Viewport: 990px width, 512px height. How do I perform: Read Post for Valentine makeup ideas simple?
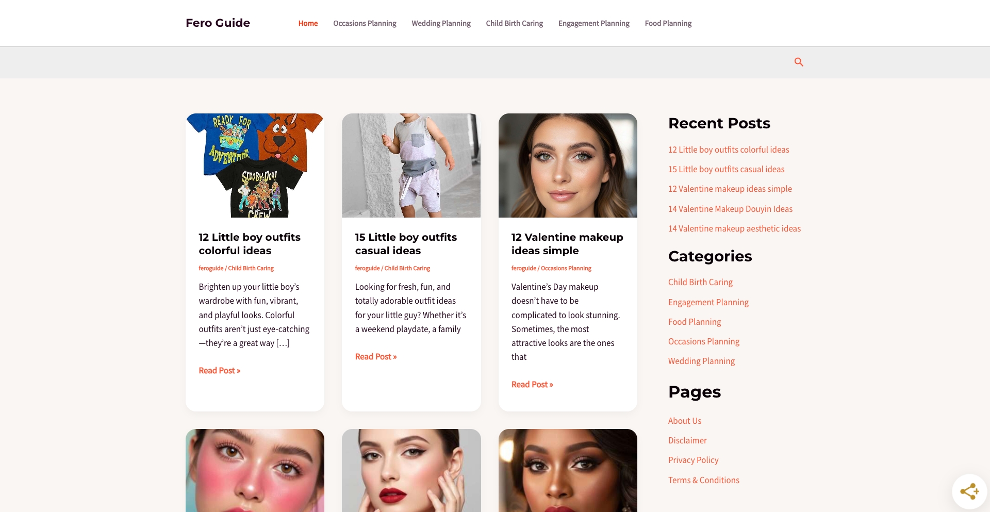532,384
